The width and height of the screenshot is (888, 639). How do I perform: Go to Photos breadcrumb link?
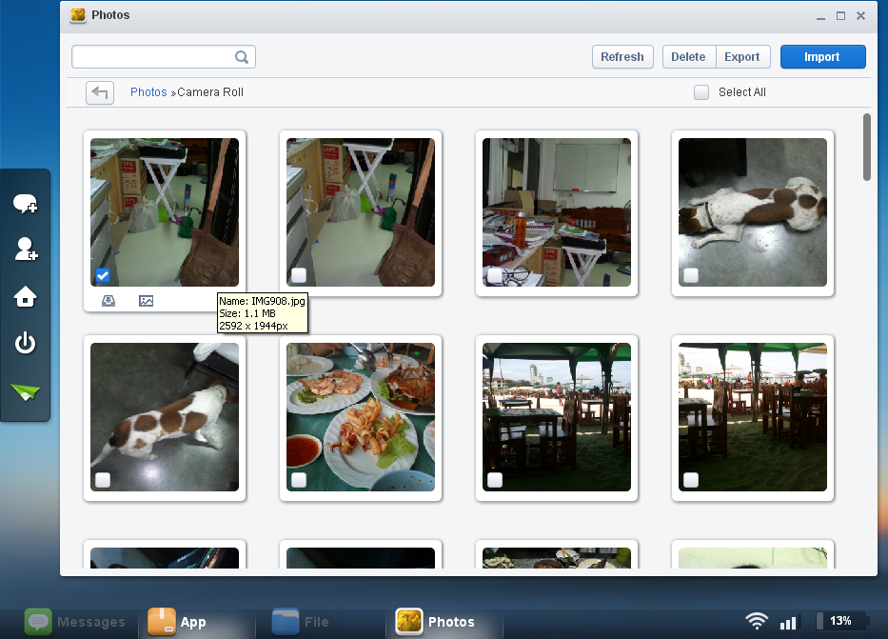tap(148, 92)
